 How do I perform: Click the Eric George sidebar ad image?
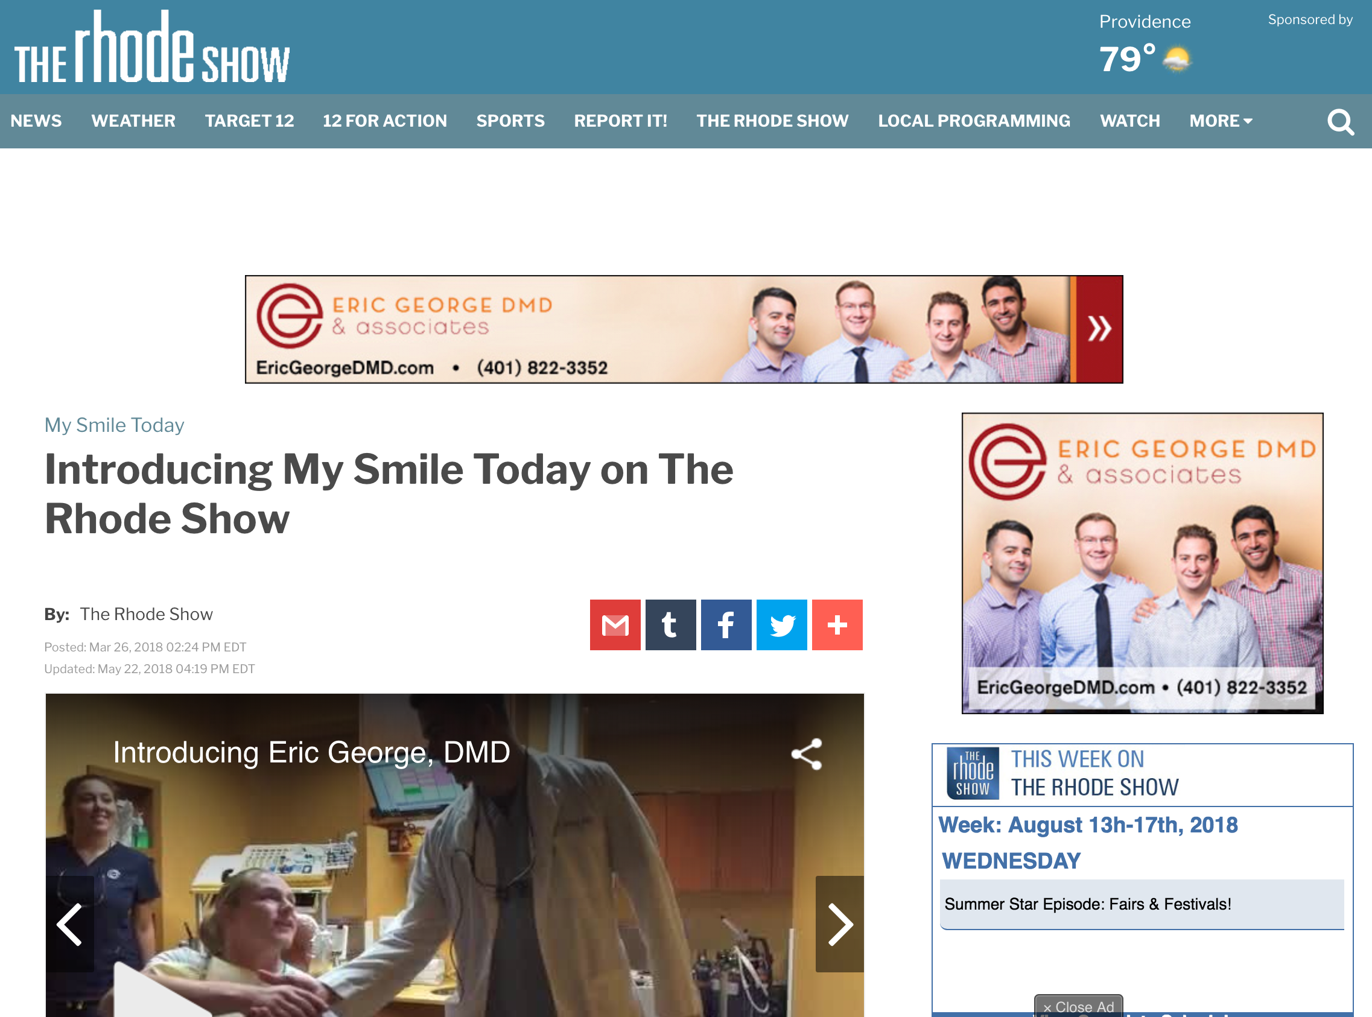coord(1142,563)
